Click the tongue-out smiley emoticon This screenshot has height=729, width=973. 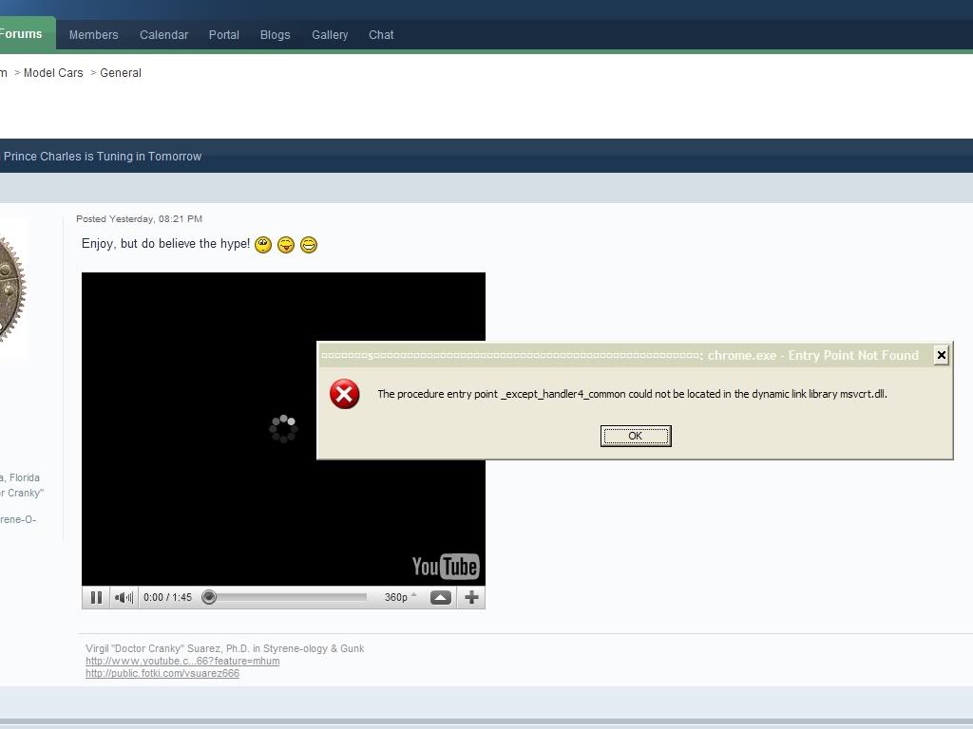point(285,245)
